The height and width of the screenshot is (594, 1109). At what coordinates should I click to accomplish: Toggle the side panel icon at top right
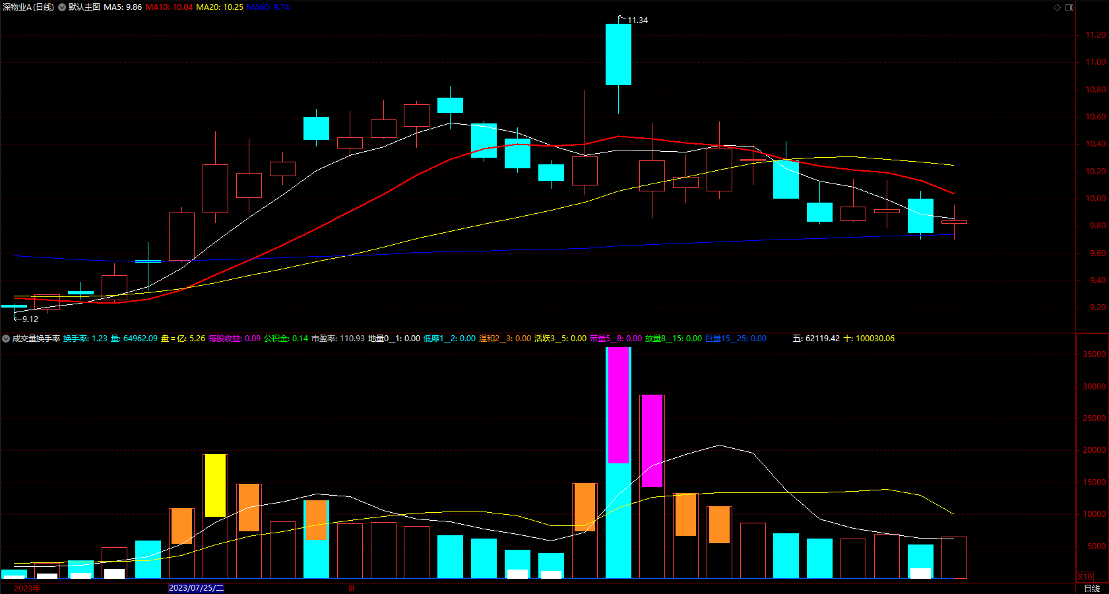tap(1069, 7)
